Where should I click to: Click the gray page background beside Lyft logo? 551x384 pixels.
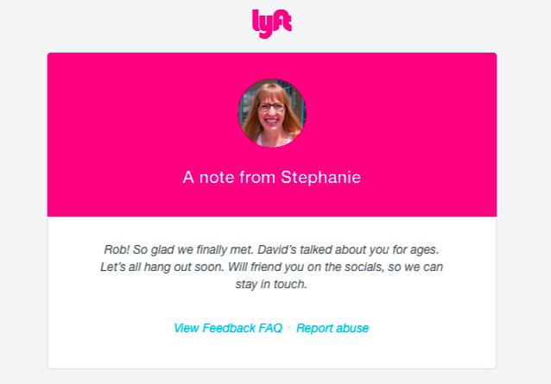coord(130,23)
